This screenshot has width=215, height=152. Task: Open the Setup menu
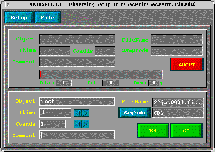[19, 17]
